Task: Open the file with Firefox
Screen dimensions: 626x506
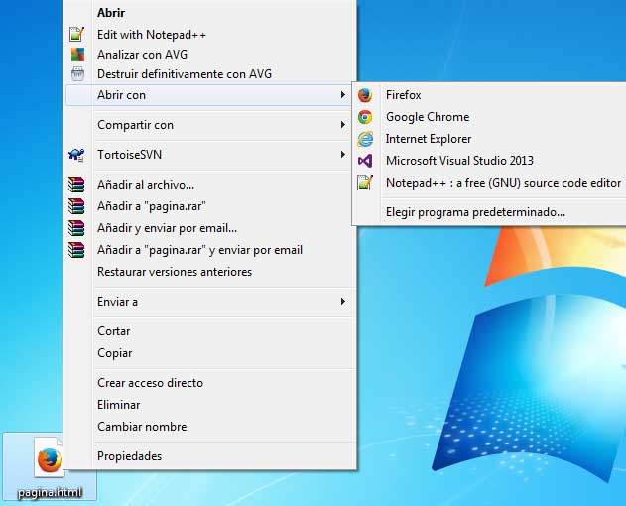Action: pyautogui.click(x=490, y=95)
